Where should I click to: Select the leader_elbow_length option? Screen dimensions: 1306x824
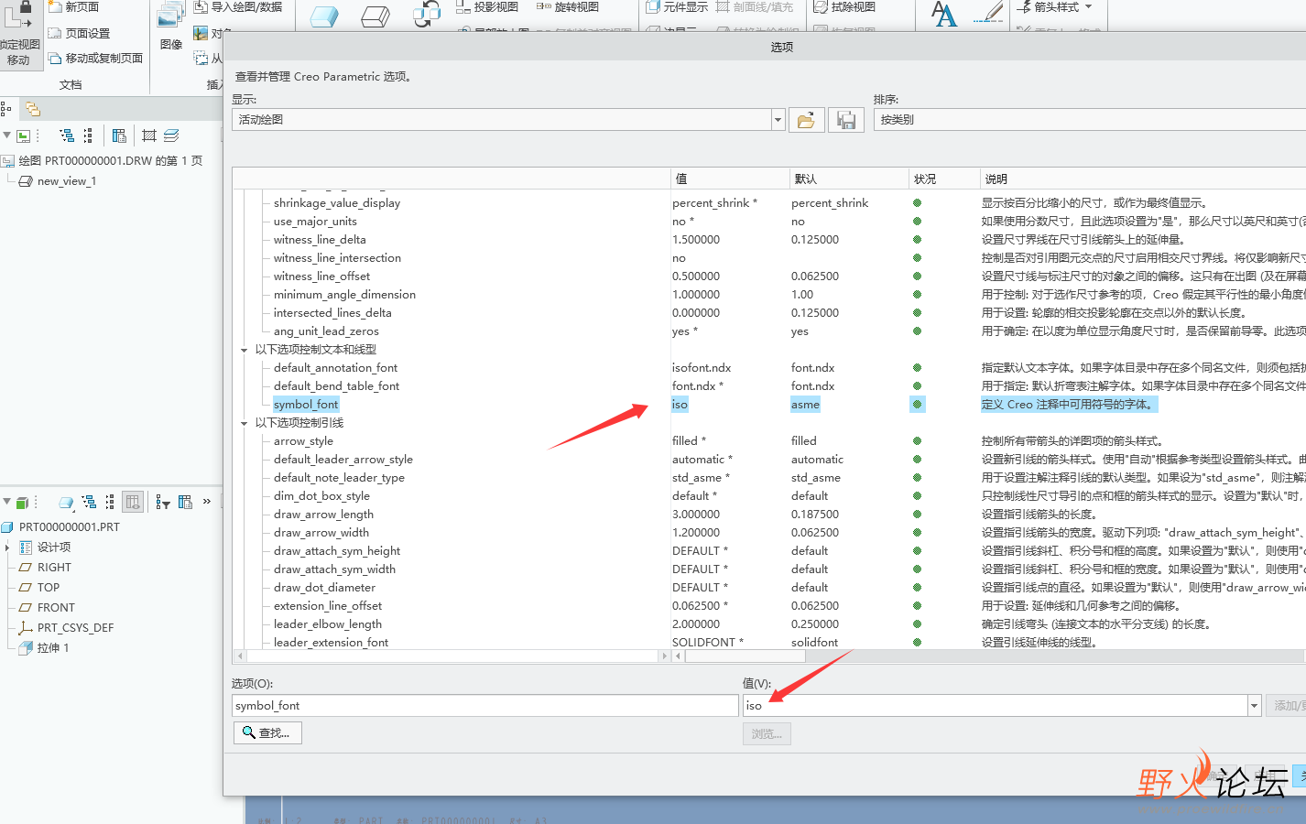point(327,624)
